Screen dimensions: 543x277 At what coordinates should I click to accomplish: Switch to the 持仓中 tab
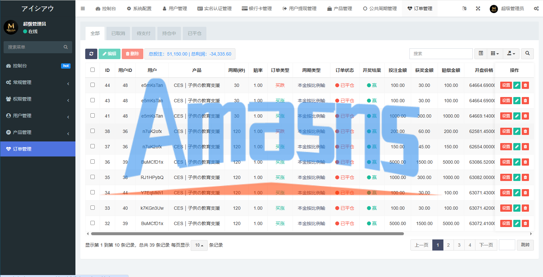tap(169, 33)
